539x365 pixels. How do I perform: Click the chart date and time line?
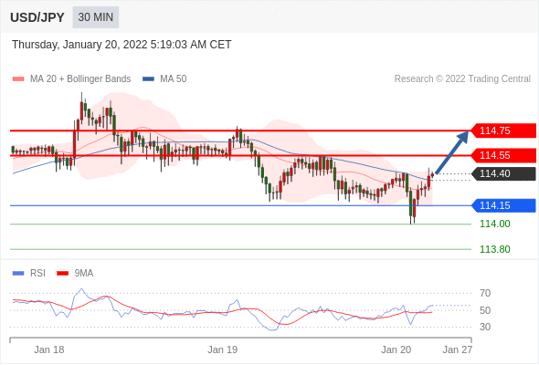click(122, 45)
